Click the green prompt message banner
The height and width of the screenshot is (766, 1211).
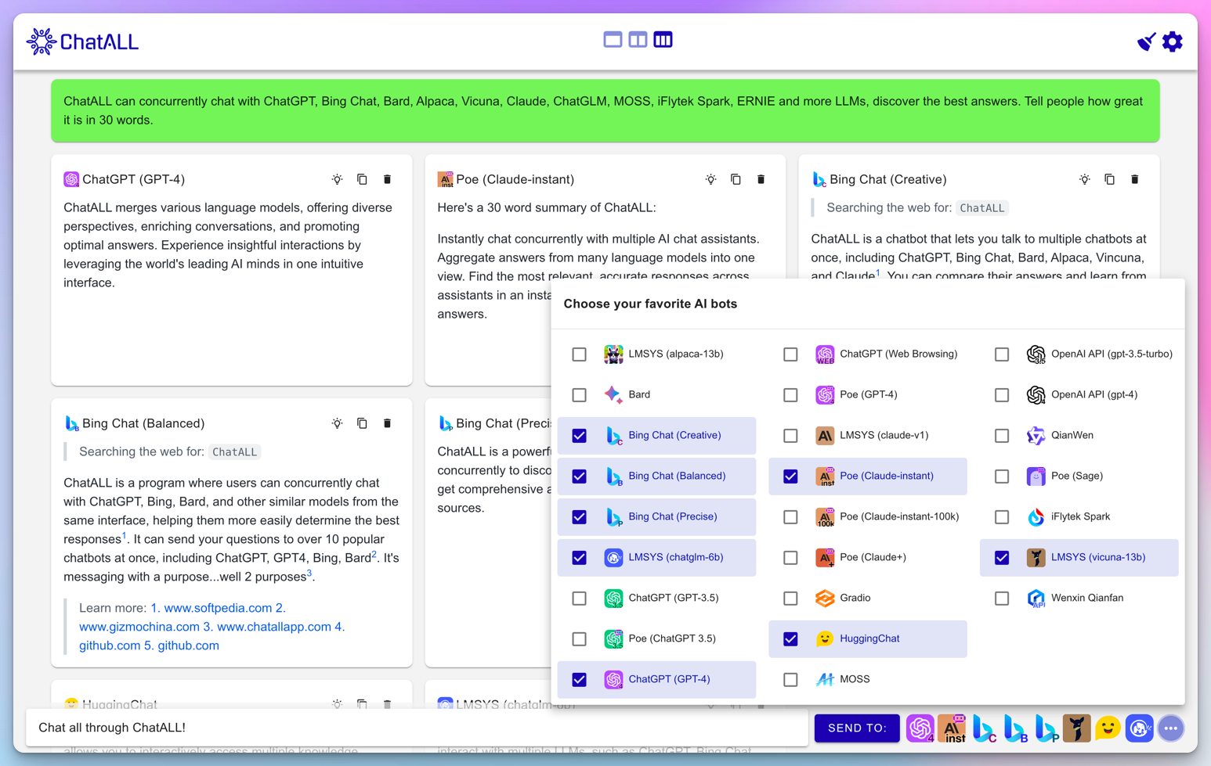[605, 110]
